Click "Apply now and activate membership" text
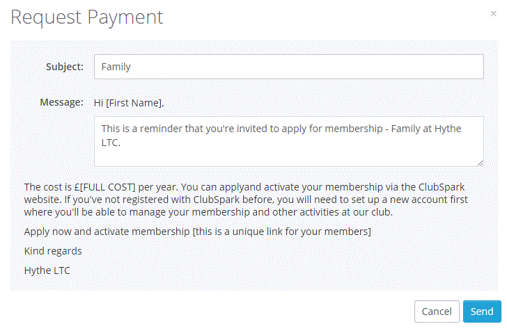The height and width of the screenshot is (331, 507). coord(107,231)
